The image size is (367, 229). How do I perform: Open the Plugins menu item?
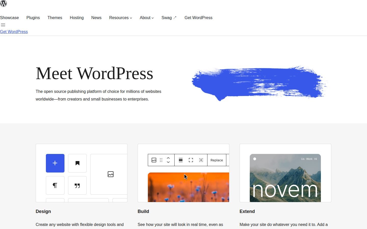[33, 18]
